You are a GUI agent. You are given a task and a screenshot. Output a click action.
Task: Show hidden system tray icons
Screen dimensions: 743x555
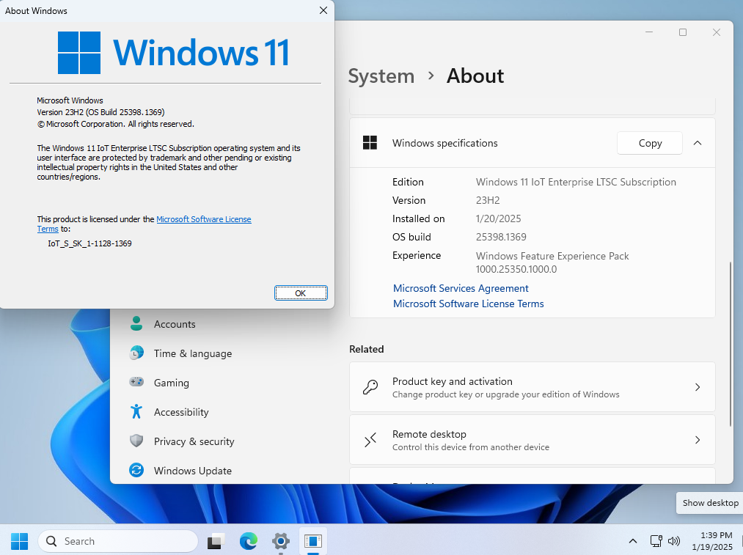[x=632, y=541]
